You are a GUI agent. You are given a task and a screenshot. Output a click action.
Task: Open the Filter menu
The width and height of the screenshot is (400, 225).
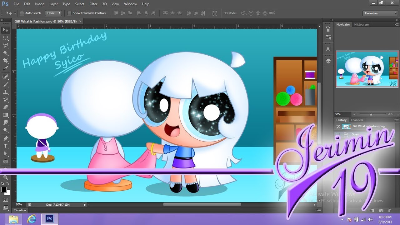(93, 4)
